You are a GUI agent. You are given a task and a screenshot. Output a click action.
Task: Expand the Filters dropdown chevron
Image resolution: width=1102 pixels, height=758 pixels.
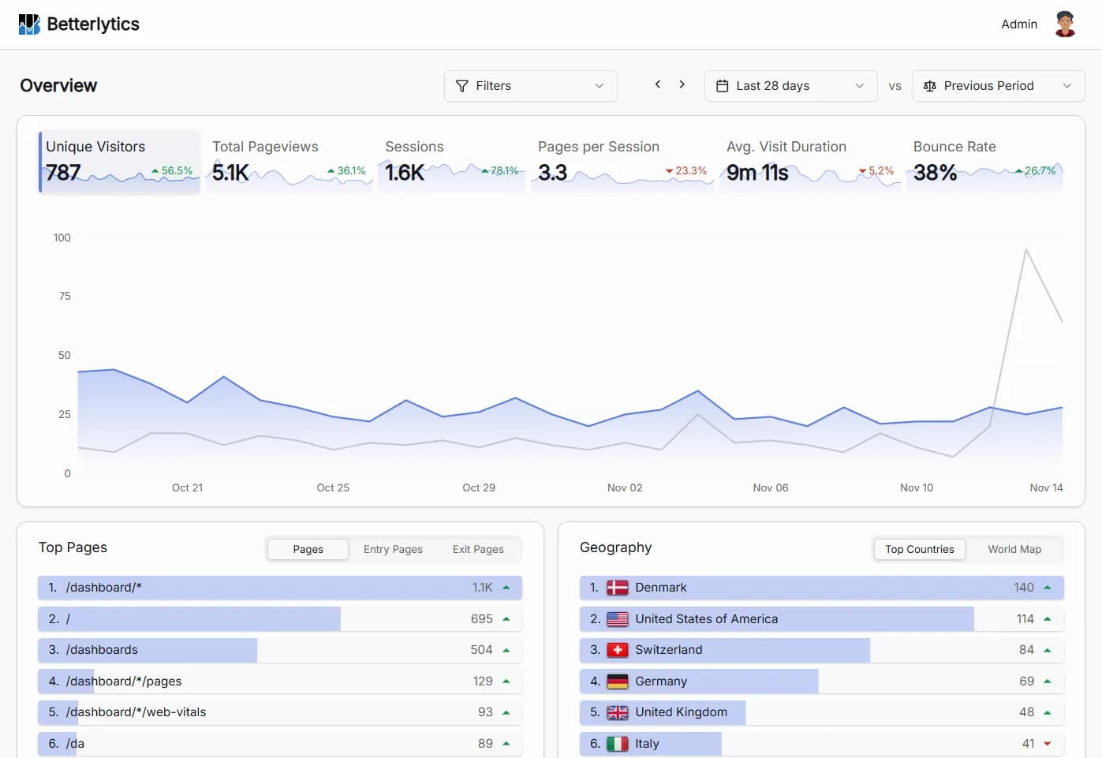[600, 86]
